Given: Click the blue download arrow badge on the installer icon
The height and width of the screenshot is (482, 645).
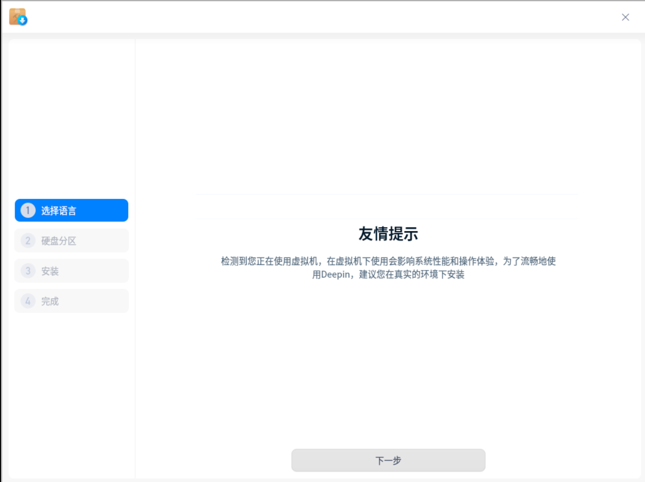Looking at the screenshot, I should point(22,21).
